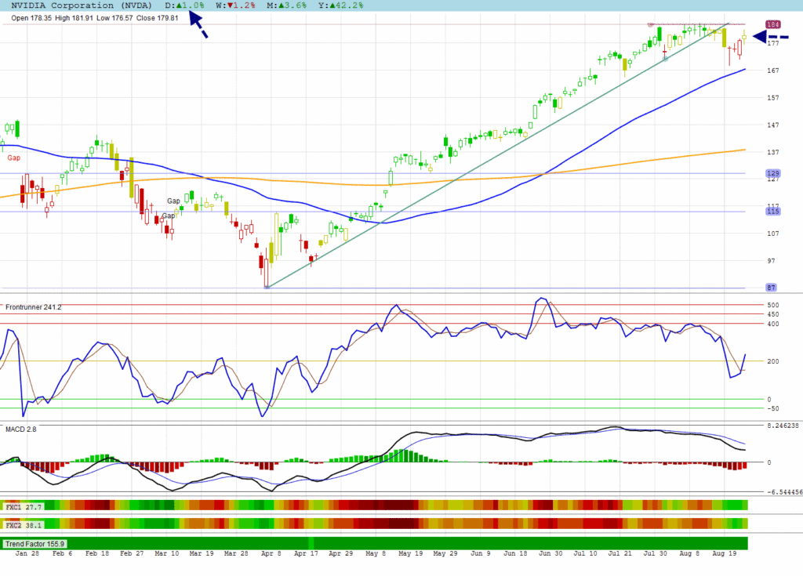Image resolution: width=803 pixels, height=576 pixels.
Task: Click the May 19 date label
Action: [411, 553]
